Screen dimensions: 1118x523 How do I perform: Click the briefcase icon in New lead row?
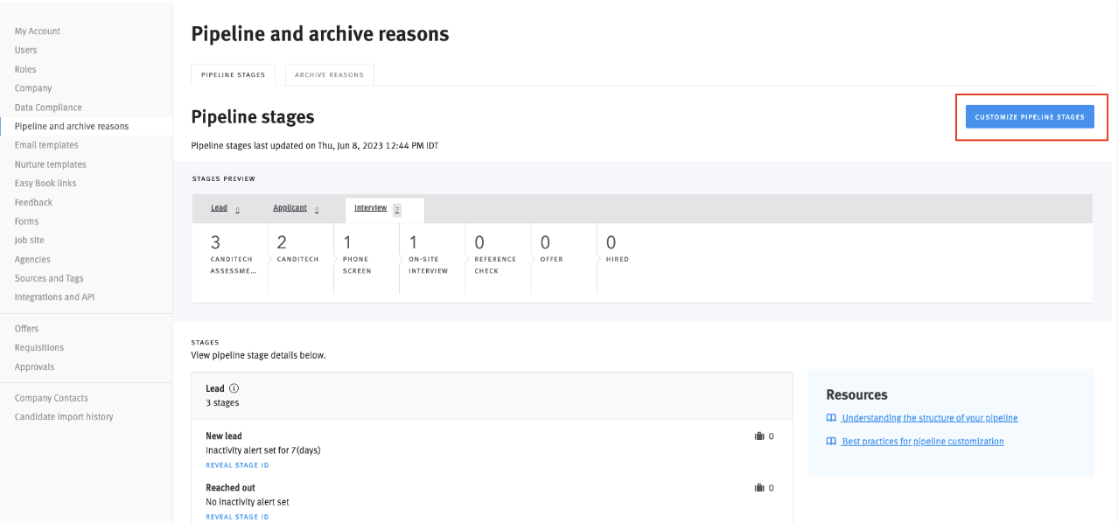tap(759, 436)
